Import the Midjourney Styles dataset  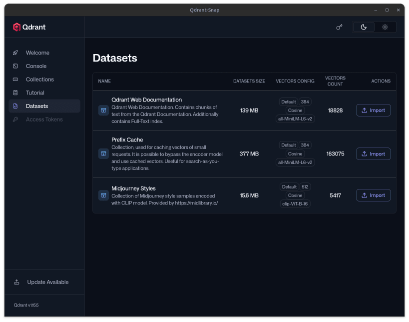point(373,195)
